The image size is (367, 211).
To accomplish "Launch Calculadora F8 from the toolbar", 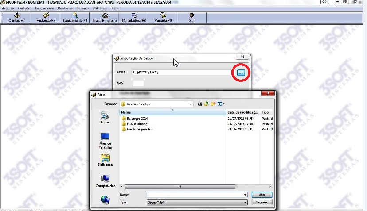I will [x=134, y=18].
